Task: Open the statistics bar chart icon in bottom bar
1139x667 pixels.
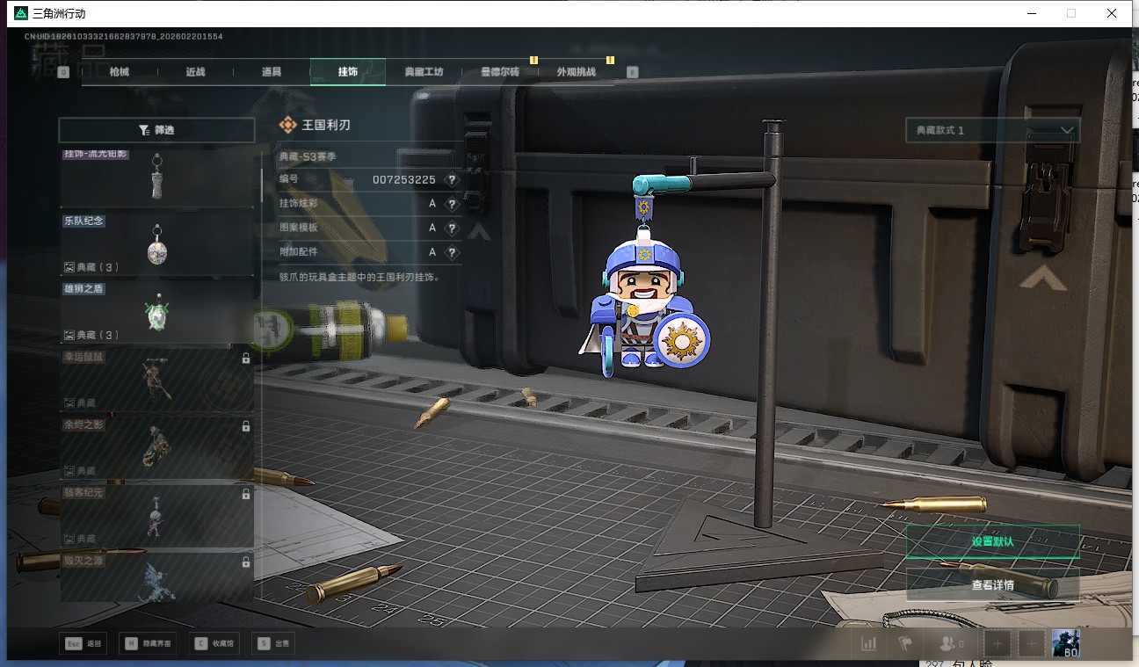Action: (868, 643)
